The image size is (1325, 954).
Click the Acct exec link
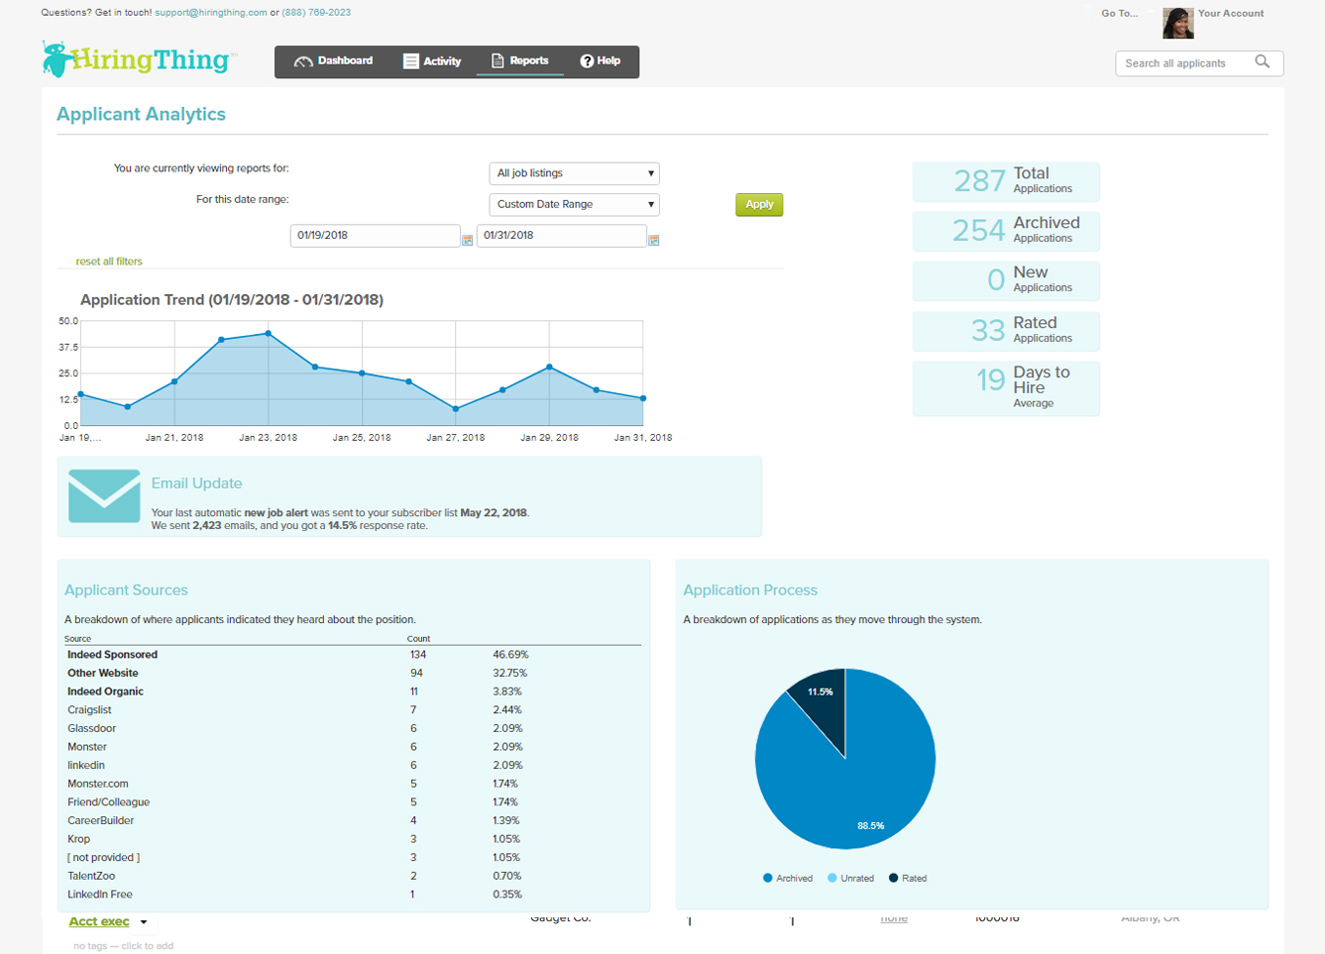99,921
